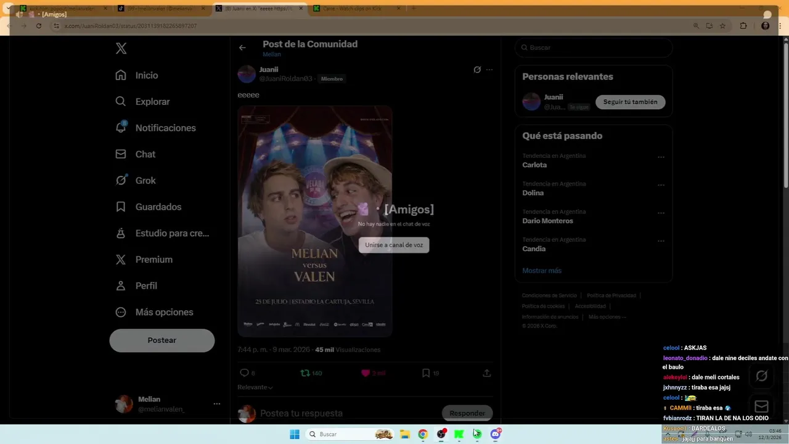Open Juanii's avatar on the post
This screenshot has height=444, width=789.
[x=247, y=74]
